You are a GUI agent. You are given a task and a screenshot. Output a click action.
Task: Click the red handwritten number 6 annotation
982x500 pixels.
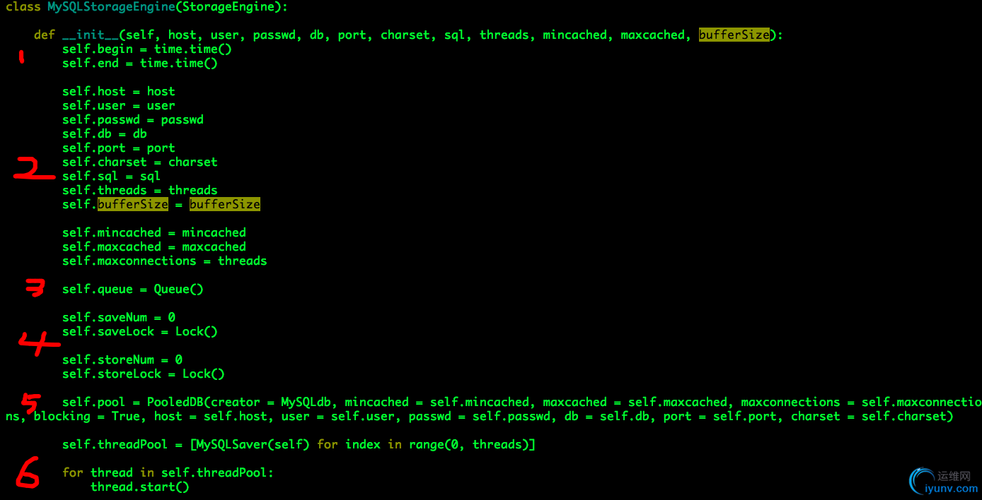coord(28,475)
